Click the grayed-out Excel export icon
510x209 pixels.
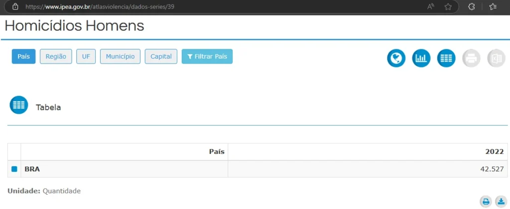coord(496,59)
